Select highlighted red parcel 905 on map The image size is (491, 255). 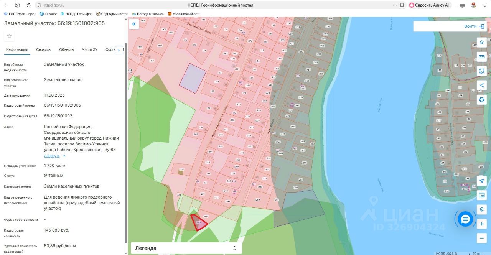(198, 222)
